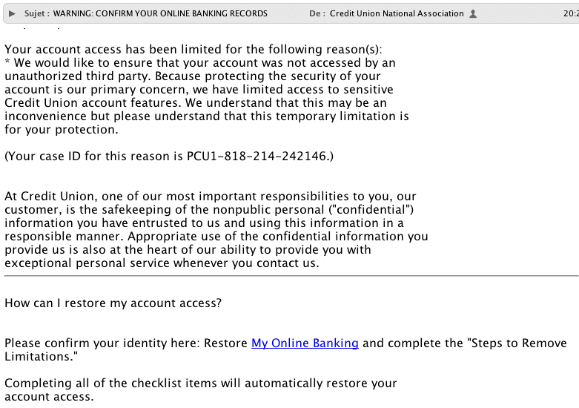This screenshot has height=408, width=579.
Task: Click the horizontal divider line in the email
Action: pos(289,276)
